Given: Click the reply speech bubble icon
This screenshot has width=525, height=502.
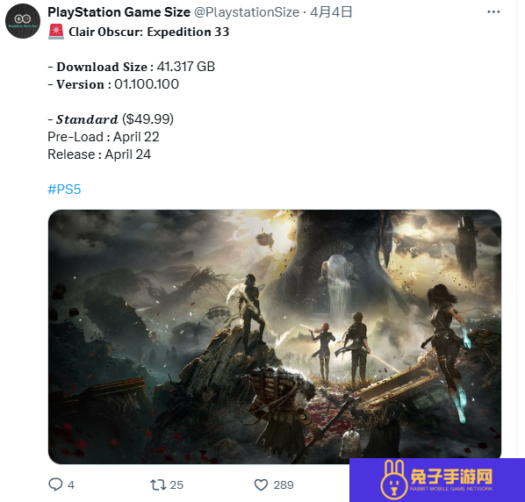Looking at the screenshot, I should pos(55,484).
